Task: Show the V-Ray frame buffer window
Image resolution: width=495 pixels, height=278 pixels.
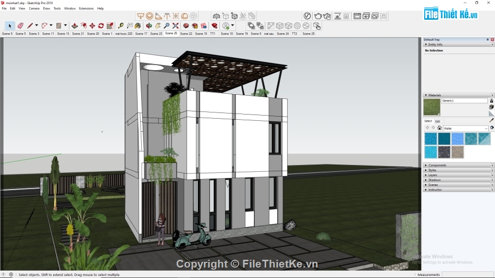Action: click(357, 16)
